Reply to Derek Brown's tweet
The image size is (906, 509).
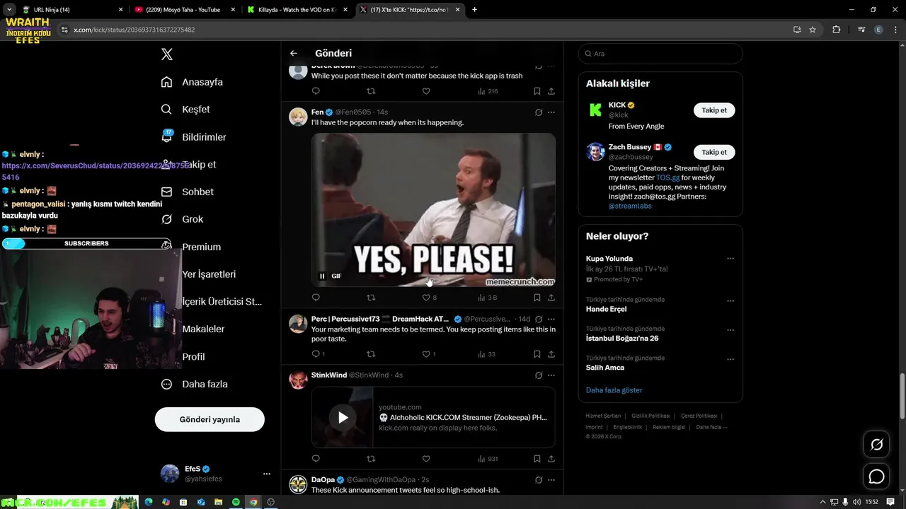(x=316, y=91)
